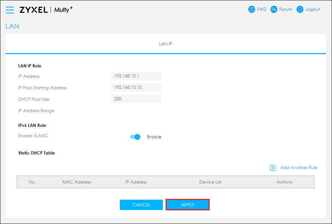Toggle the Enable SLAAC switch
This screenshot has width=332, height=224.
click(135, 137)
